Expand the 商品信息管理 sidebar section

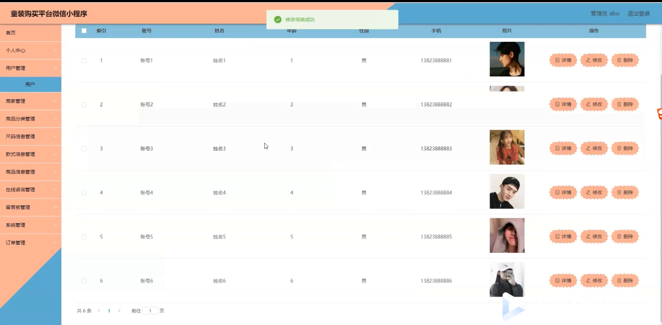click(x=30, y=172)
